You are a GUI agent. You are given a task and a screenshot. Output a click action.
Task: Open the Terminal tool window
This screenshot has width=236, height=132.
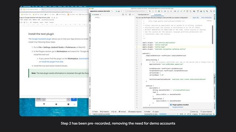point(122,111)
